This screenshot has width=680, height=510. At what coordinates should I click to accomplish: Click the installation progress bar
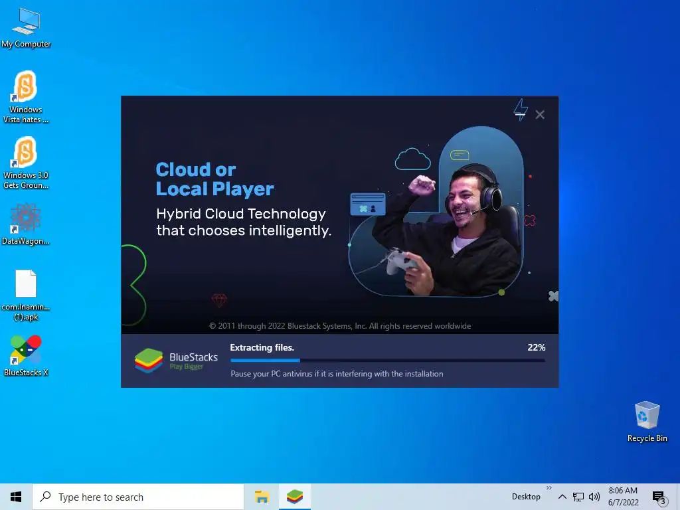coord(388,360)
